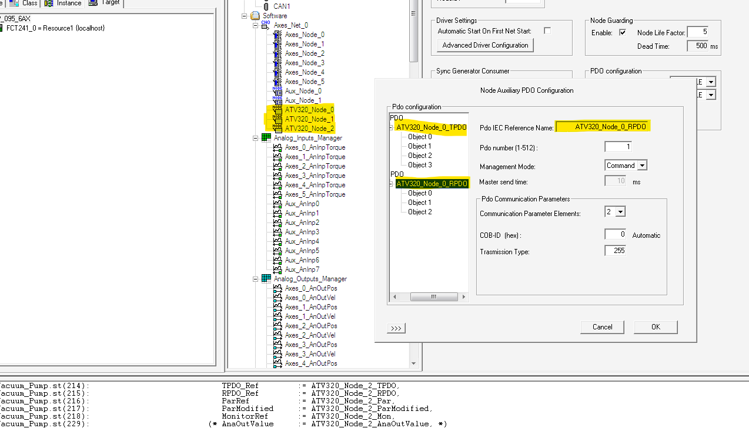The height and width of the screenshot is (428, 749).
Task: Click the ATV320_Node_1 node icon
Action: point(277,119)
